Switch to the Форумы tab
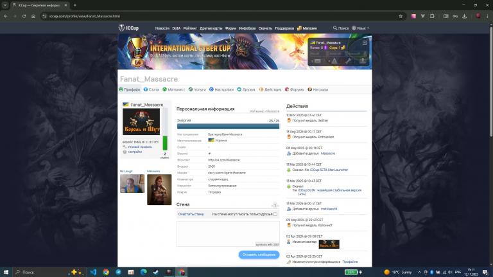The width and height of the screenshot is (493, 277). pyautogui.click(x=294, y=90)
